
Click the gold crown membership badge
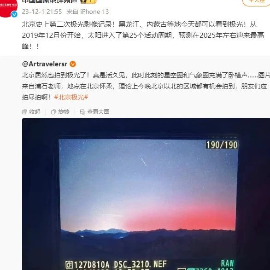click(88, 1)
